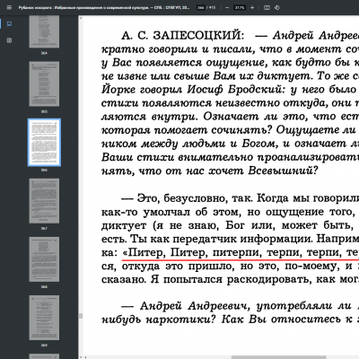Image resolution: width=359 pixels, height=359 pixels.
Task: Select the document outline icon in sidebar
Action: [x=9, y=40]
